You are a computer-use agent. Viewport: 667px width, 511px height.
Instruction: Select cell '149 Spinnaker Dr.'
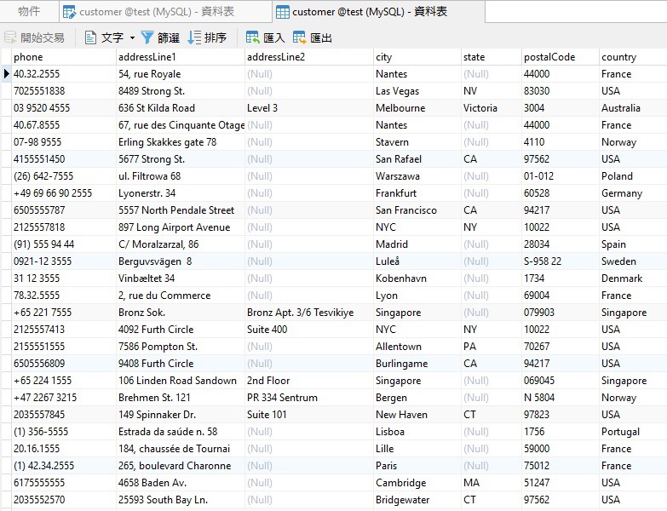[x=181, y=415]
